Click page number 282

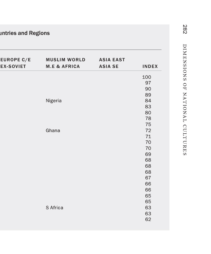tap(185, 29)
